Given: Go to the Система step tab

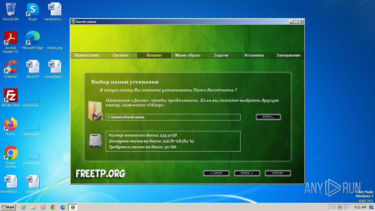Looking at the screenshot, I should [120, 55].
